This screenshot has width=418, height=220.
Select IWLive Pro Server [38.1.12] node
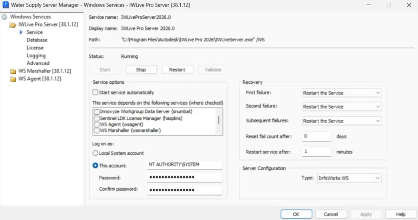coord(48,24)
